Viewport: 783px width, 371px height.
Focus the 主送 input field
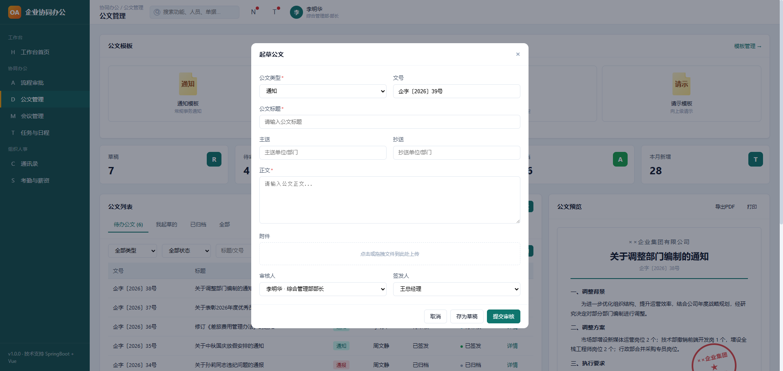(323, 153)
